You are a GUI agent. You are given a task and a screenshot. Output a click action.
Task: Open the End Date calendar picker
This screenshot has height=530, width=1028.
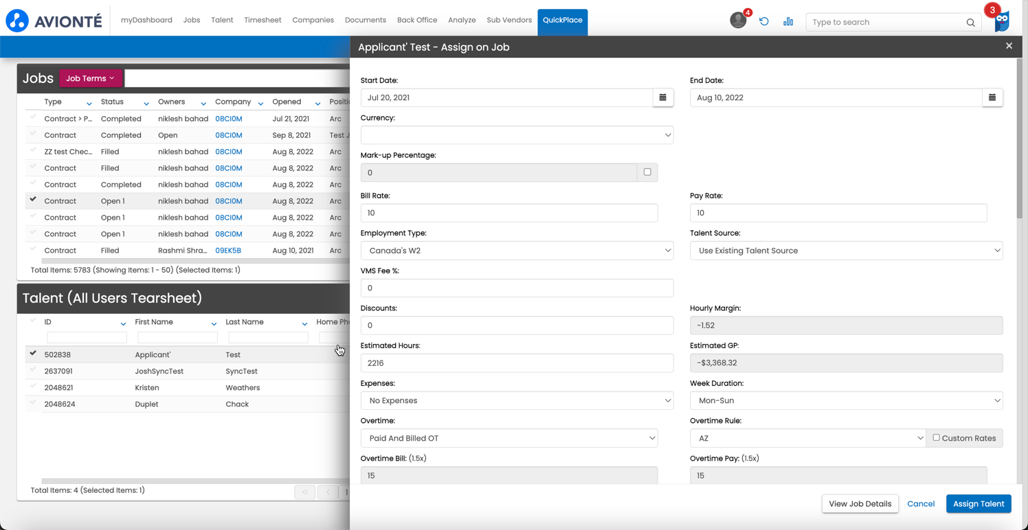coord(992,97)
